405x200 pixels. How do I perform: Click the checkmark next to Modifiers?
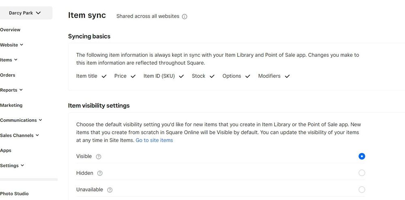point(287,76)
